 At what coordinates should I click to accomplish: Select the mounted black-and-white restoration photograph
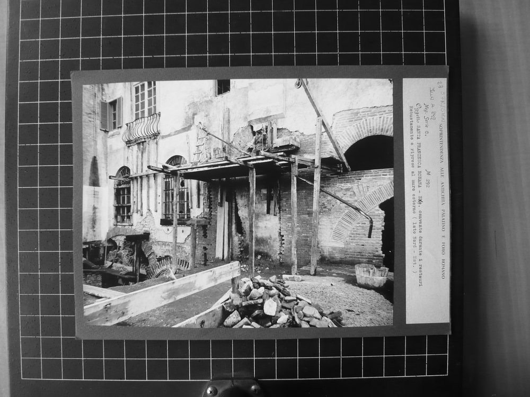point(237,203)
